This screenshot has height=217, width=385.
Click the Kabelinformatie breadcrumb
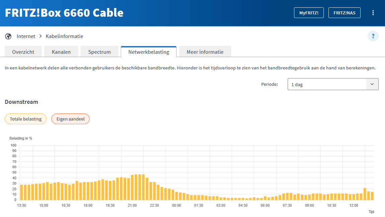[64, 36]
